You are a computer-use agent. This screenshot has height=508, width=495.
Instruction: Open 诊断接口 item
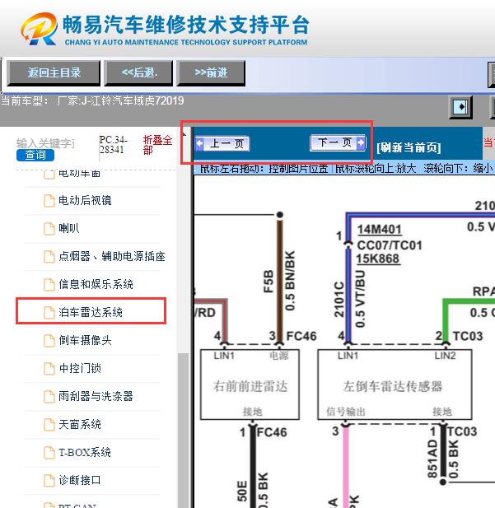point(80,480)
